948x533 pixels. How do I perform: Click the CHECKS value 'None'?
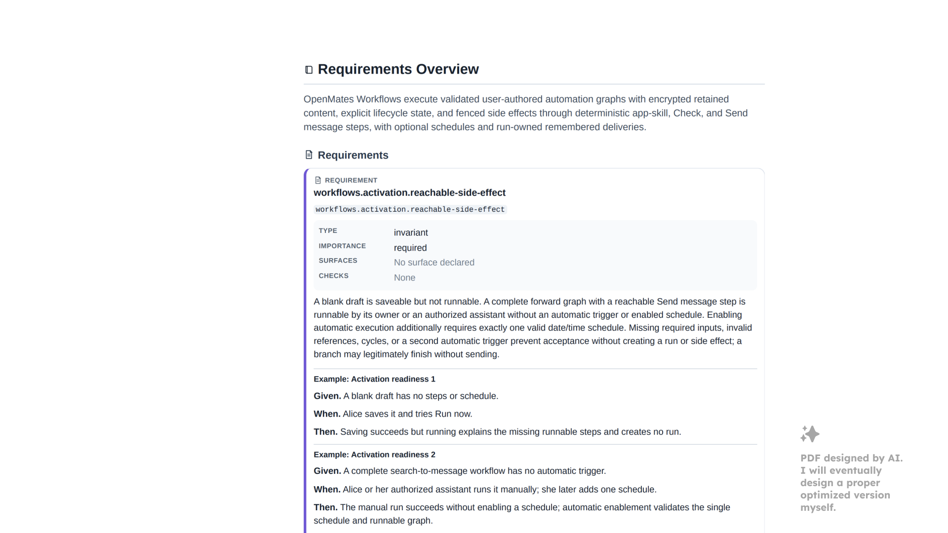pyautogui.click(x=404, y=278)
